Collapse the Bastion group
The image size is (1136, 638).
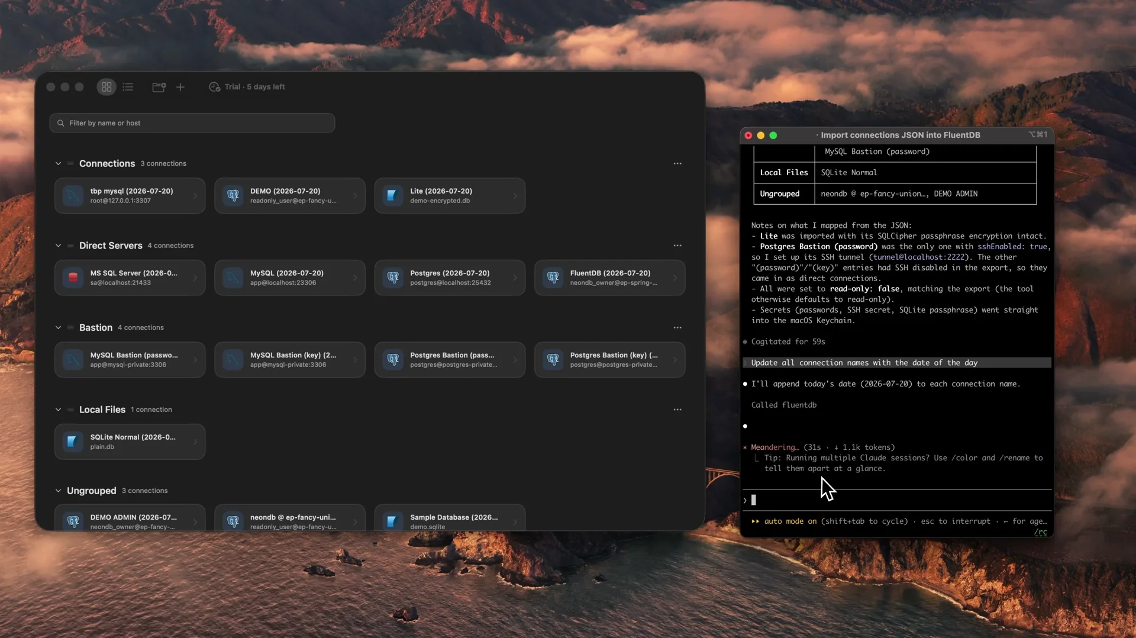[58, 327]
